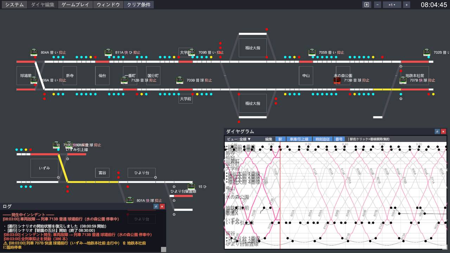Pause the simulation with the pause icon
This screenshot has height=253, width=450.
click(367, 5)
